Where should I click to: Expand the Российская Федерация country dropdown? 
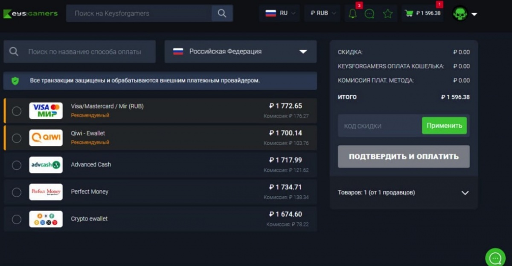pyautogui.click(x=241, y=51)
